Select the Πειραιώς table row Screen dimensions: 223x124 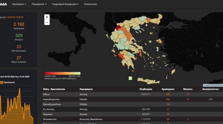pyautogui.click(x=133, y=114)
